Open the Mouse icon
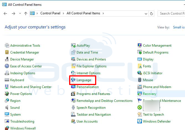Image resolution: width=185 pixels, height=130 pixels. tap(140, 80)
